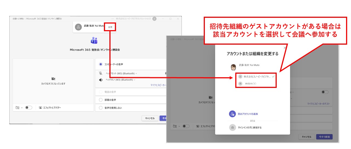This screenshot has width=351, height=149.
Task: Expand the camera chevron in the left window
Action: point(22,108)
